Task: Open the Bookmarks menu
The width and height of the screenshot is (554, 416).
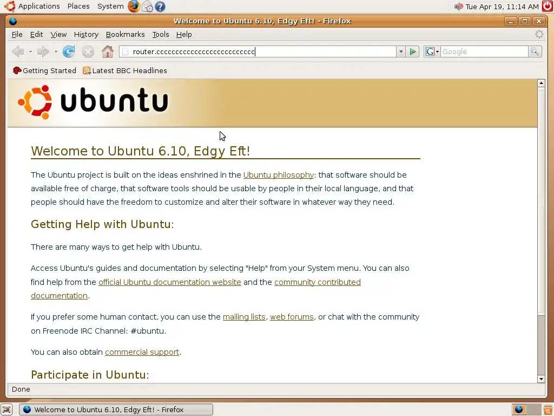Action: [x=125, y=34]
